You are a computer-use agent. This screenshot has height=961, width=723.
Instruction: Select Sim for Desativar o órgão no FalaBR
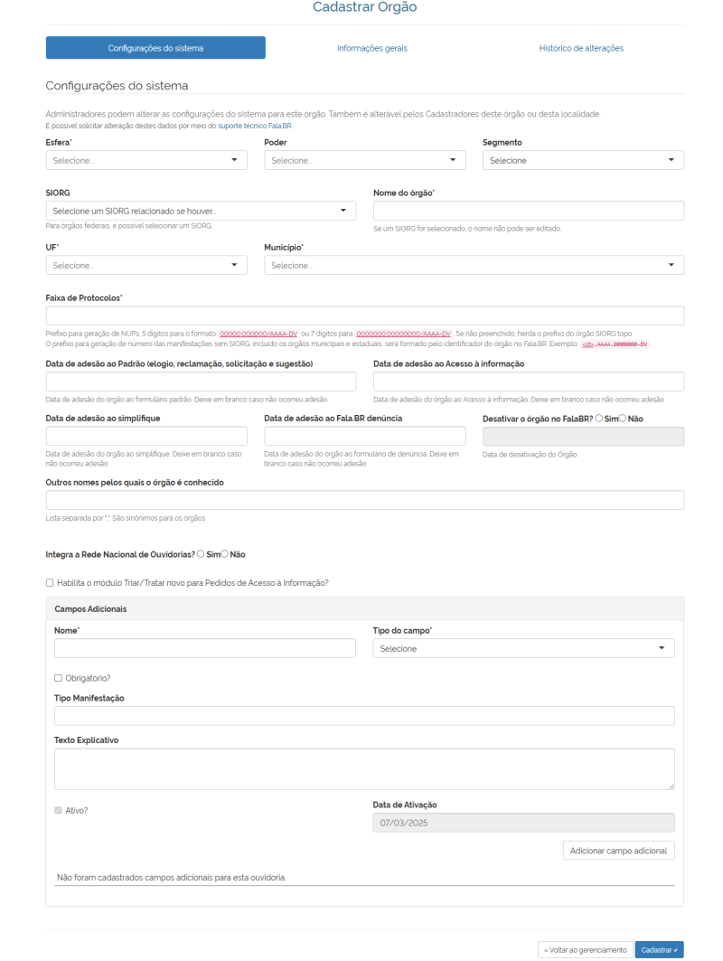[x=599, y=419]
